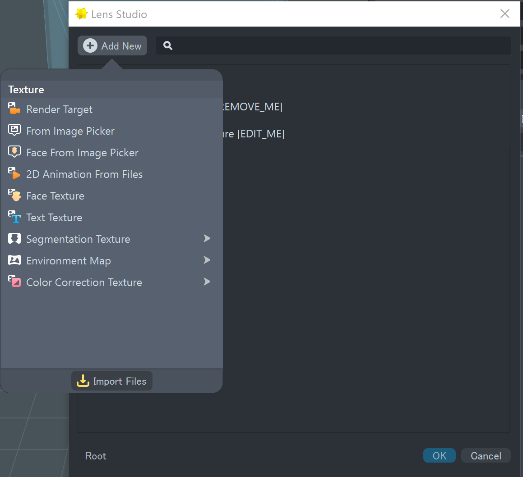Select the texture ending in [REMOVE_ME]
The image size is (523, 477).
click(252, 107)
